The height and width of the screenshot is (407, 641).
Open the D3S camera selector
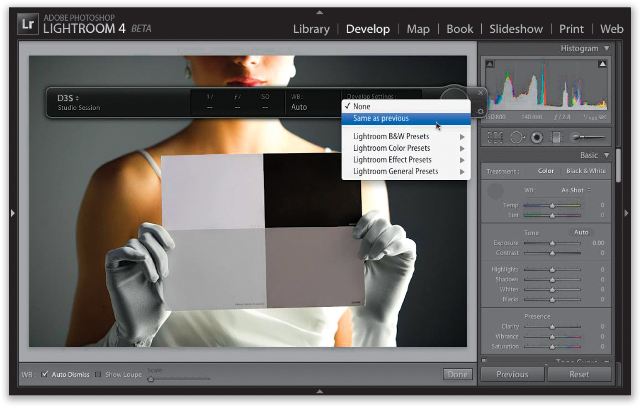click(68, 98)
